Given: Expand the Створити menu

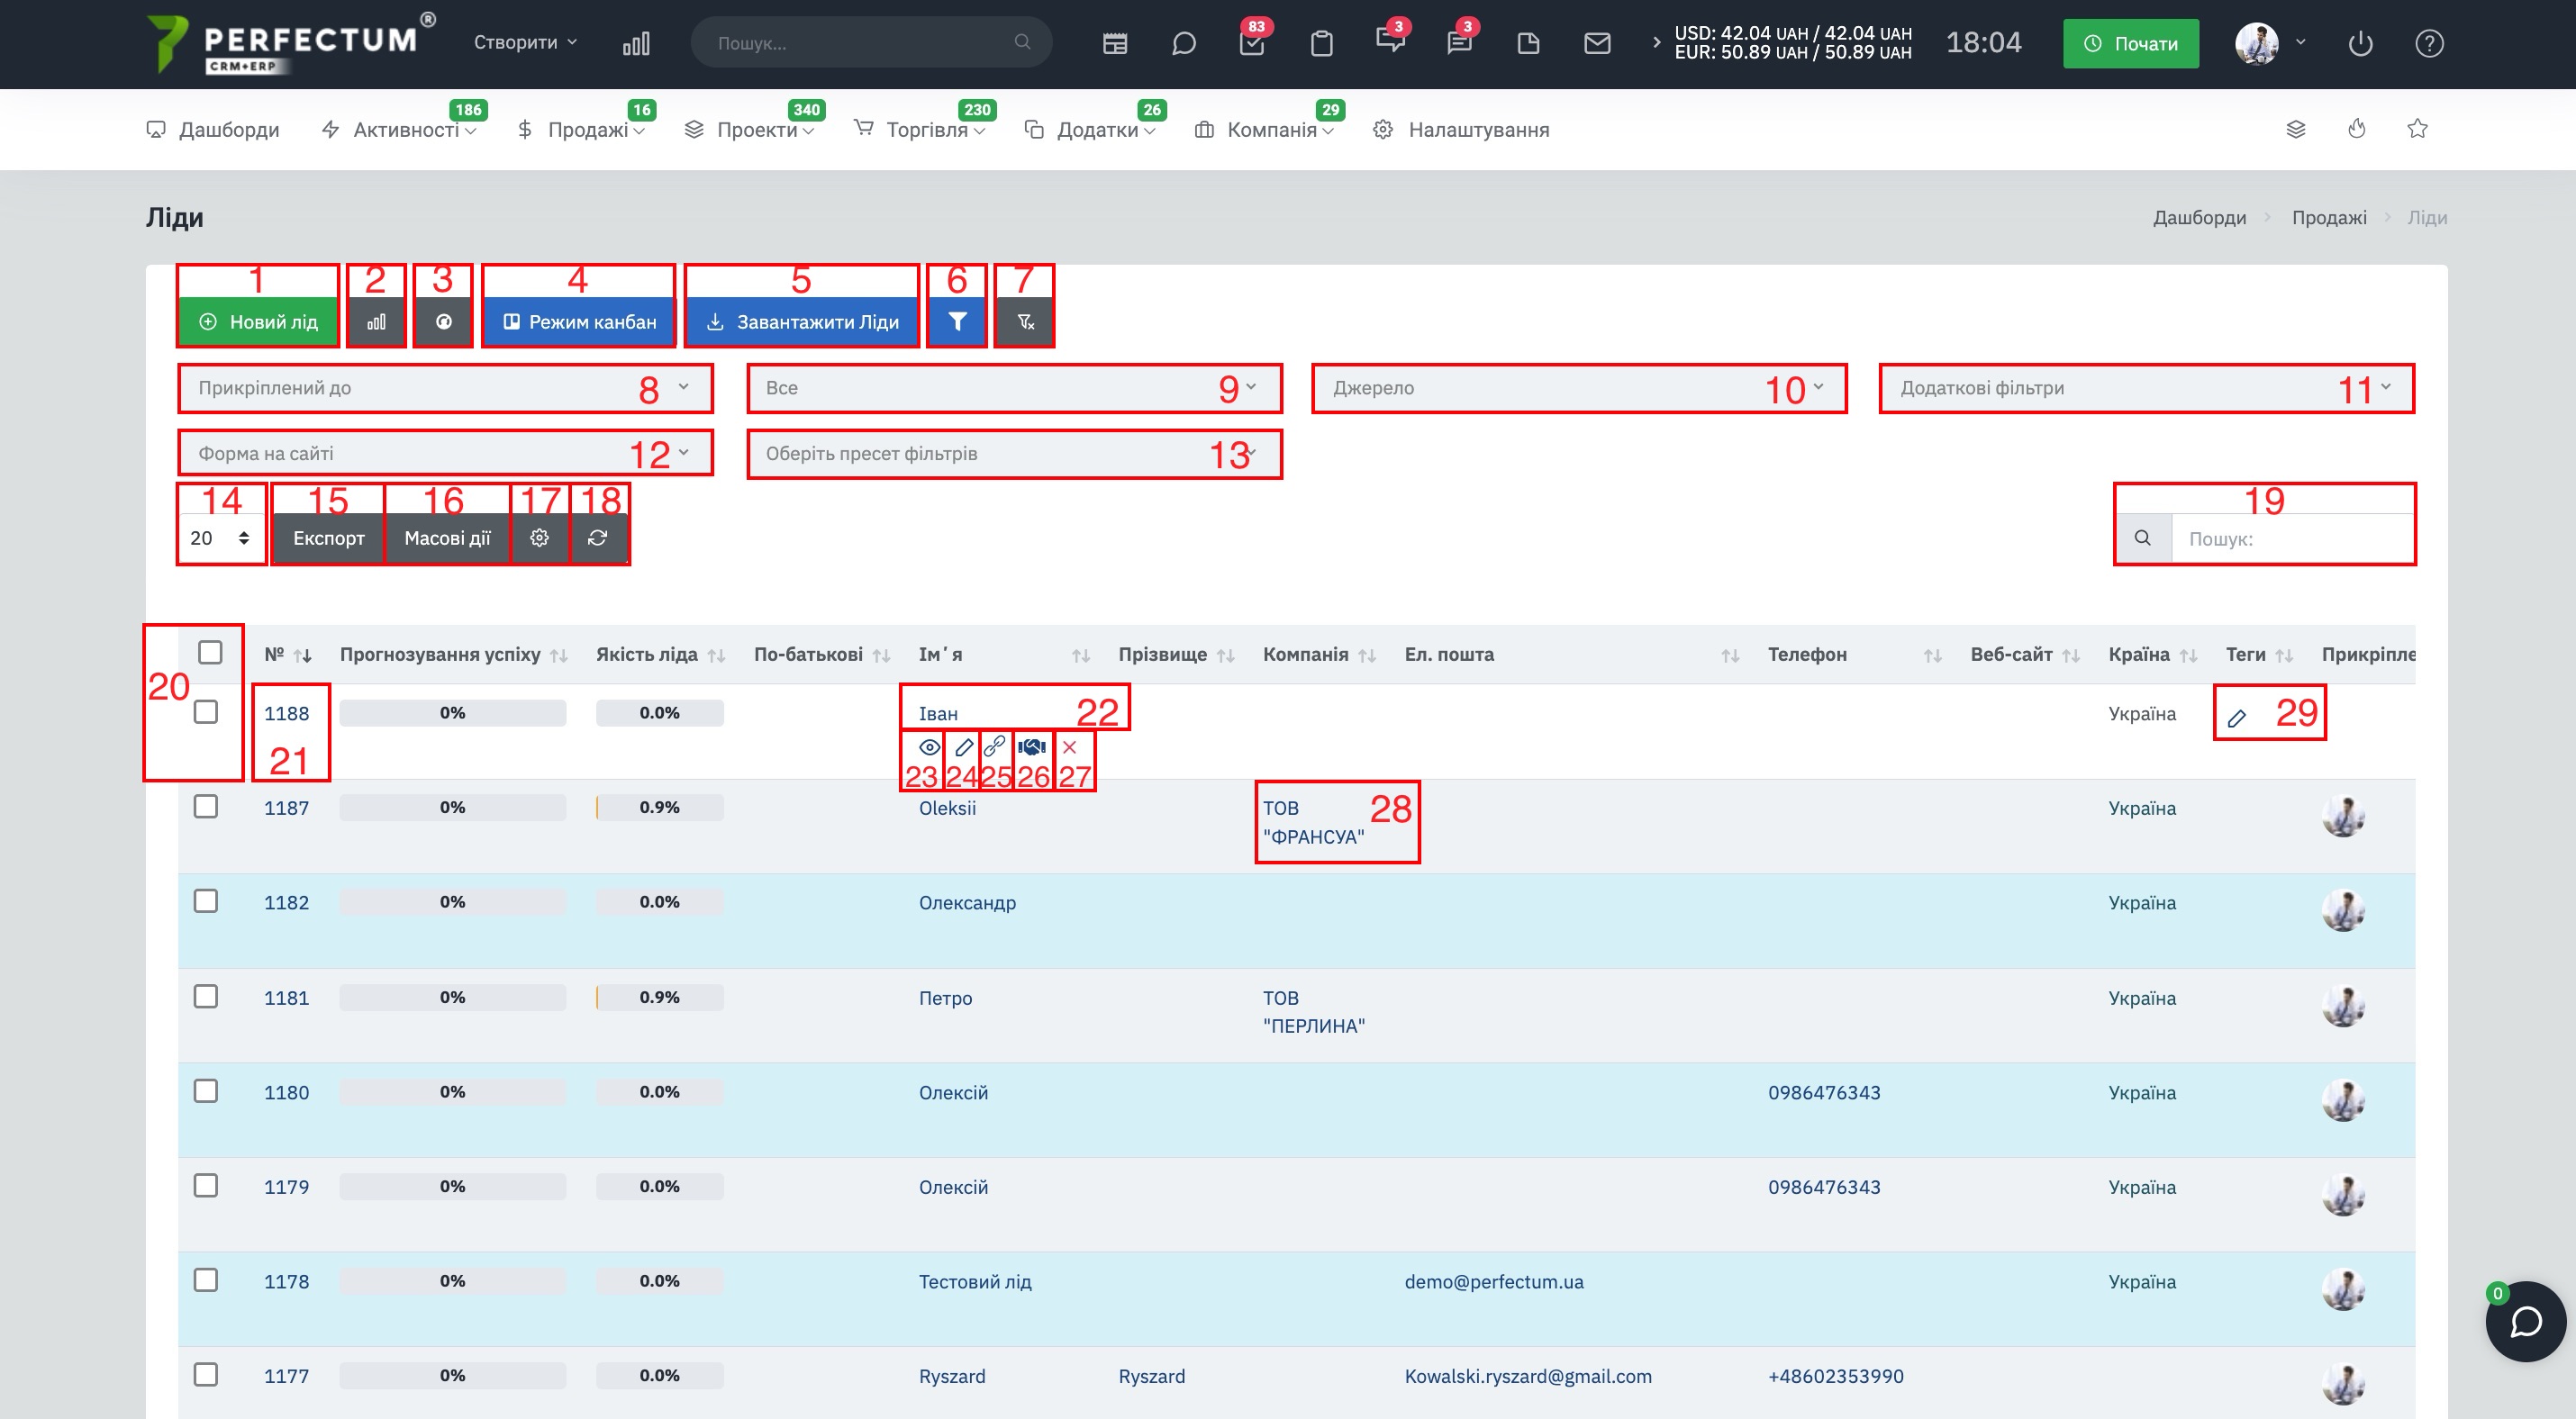Looking at the screenshot, I should tap(525, 42).
